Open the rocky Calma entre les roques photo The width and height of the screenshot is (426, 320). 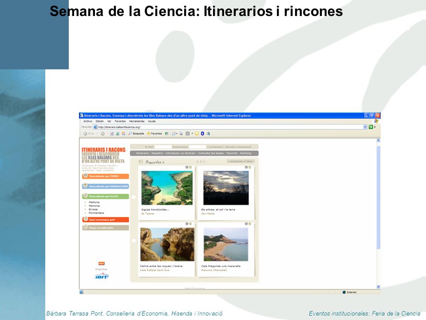click(x=167, y=244)
